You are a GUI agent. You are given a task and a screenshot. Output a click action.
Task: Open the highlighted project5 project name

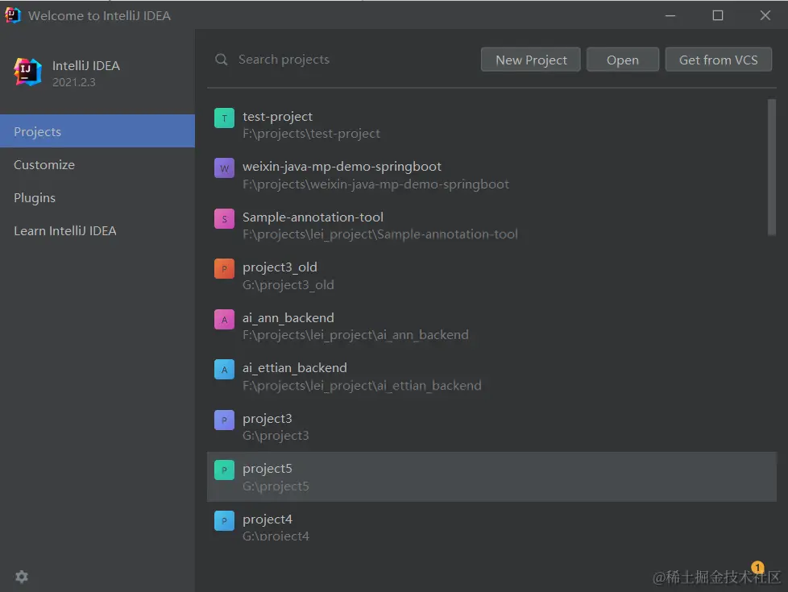(x=268, y=469)
